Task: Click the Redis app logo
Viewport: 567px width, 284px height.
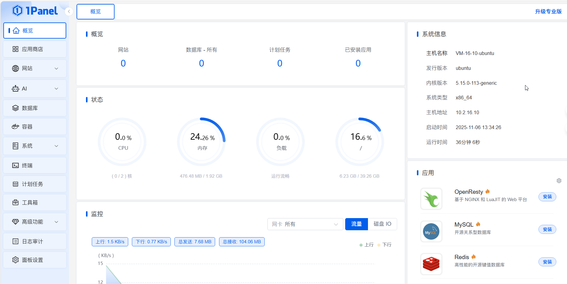Action: 431,264
